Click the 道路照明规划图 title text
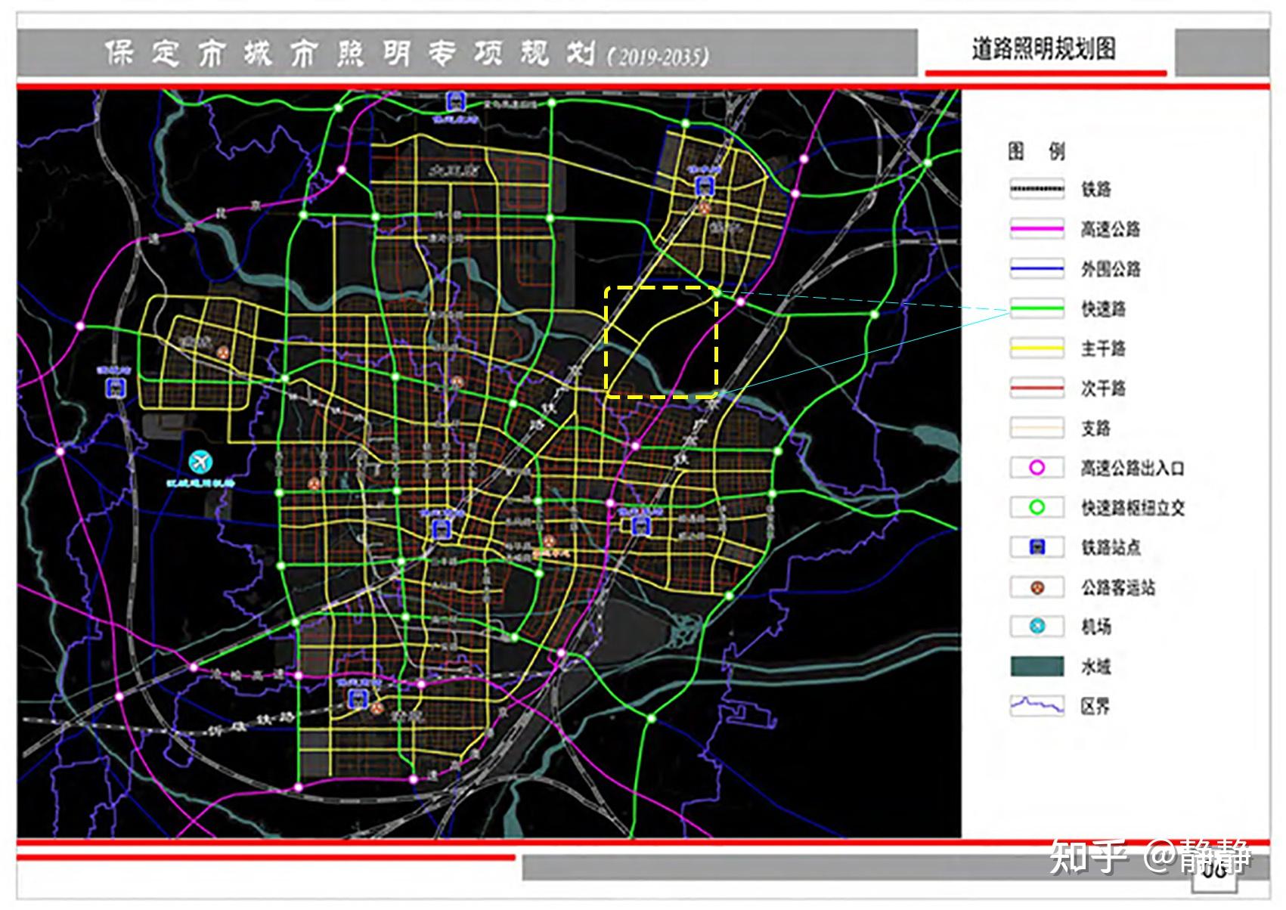Screen dimensions: 1286x910 pos(1043,49)
